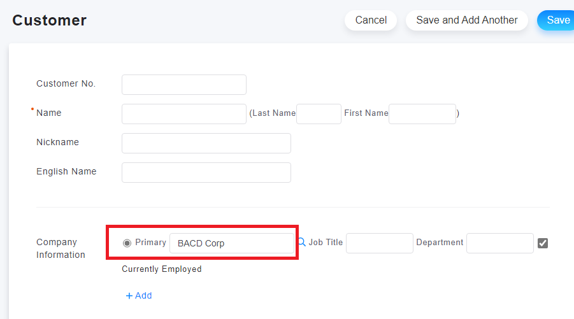
Task: Click the Job Title input field
Action: click(380, 243)
